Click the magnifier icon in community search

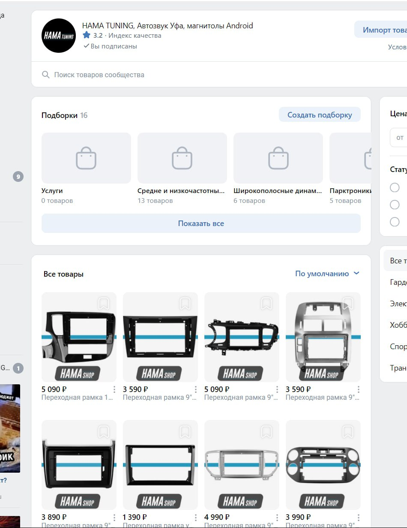[46, 75]
